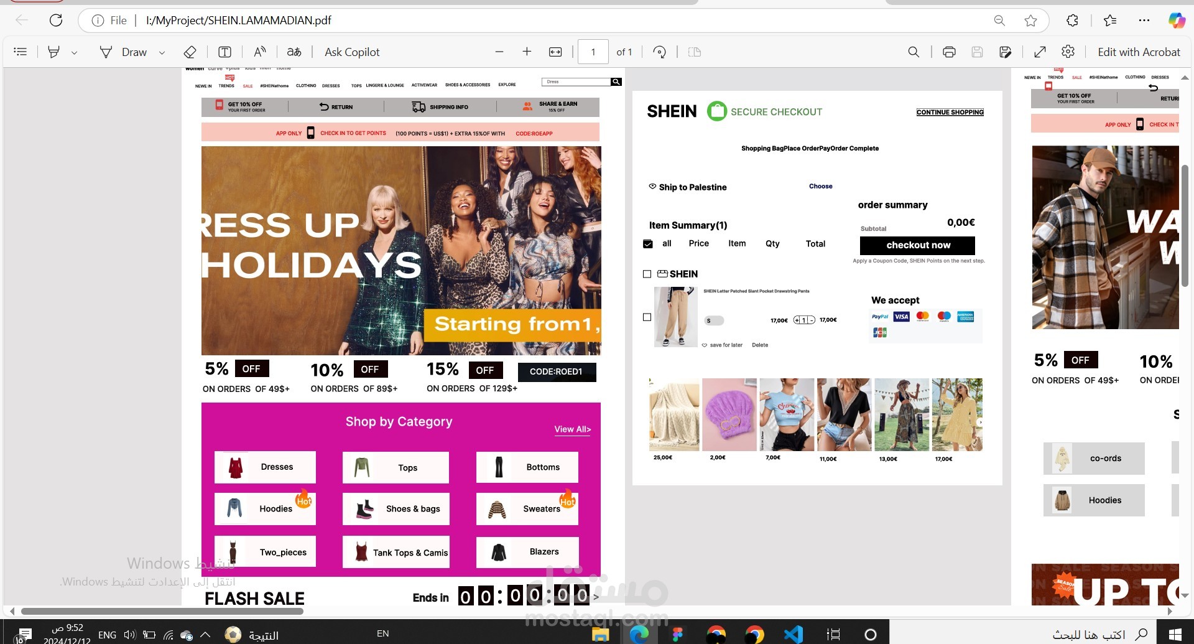Focus the page number field
The image size is (1194, 644).
tap(593, 52)
